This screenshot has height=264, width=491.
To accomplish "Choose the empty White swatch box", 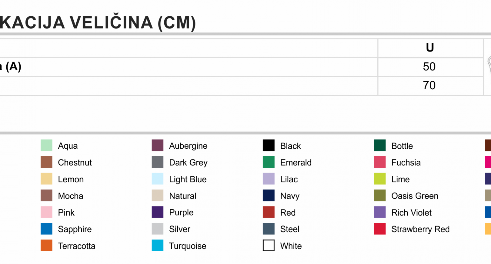I will coord(269,246).
